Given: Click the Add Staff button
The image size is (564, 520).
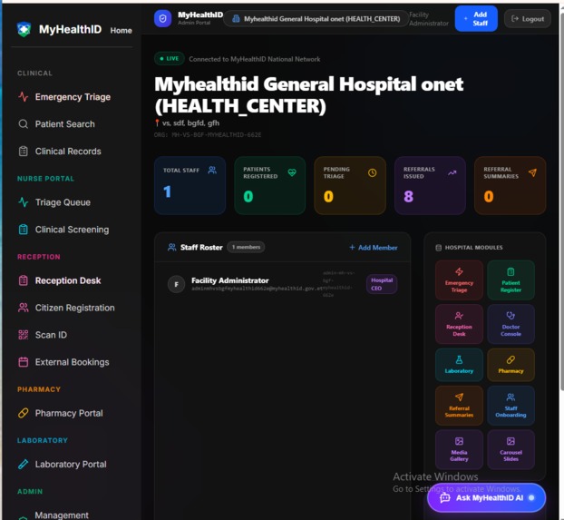Looking at the screenshot, I should [476, 19].
